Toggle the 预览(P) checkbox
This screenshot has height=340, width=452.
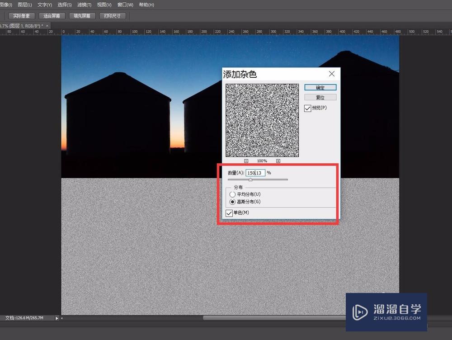point(308,109)
